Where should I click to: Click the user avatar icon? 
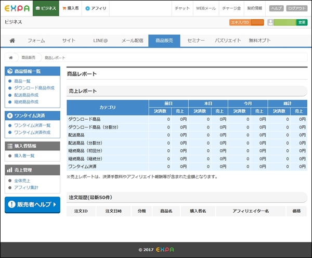270,22
